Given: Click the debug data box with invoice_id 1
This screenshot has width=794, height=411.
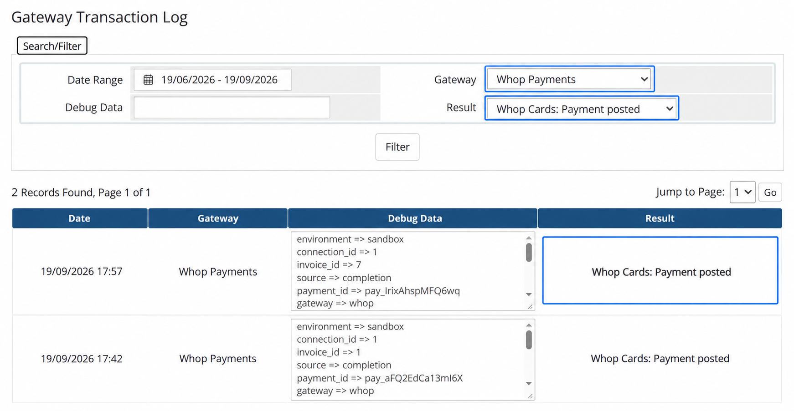Looking at the screenshot, I should [412, 360].
